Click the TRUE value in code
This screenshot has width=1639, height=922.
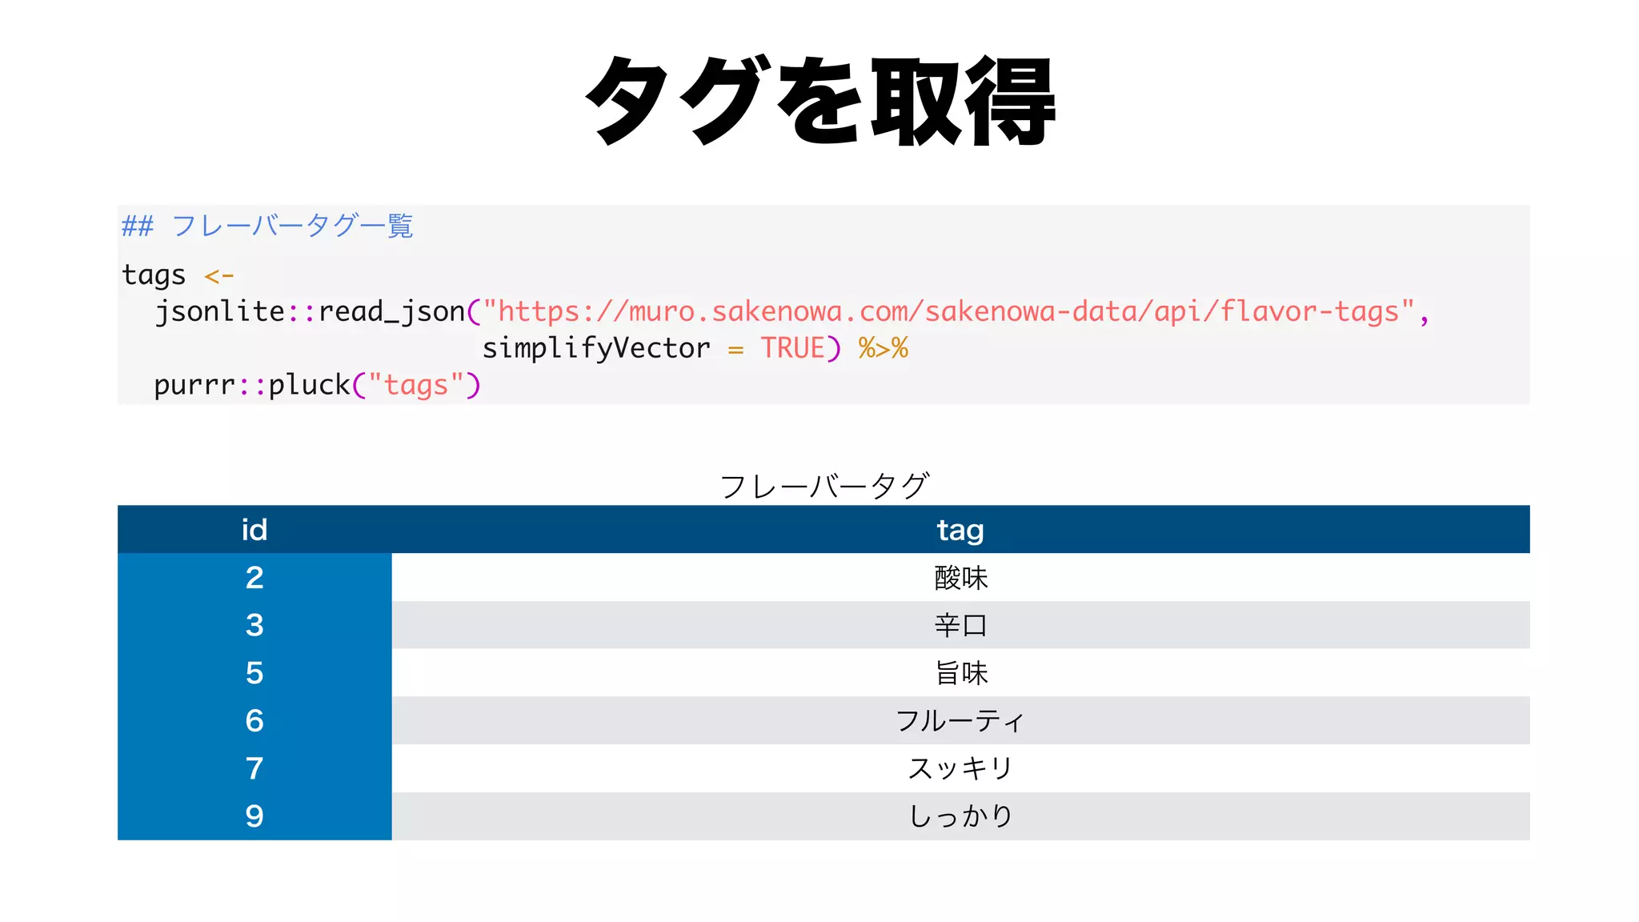[792, 348]
